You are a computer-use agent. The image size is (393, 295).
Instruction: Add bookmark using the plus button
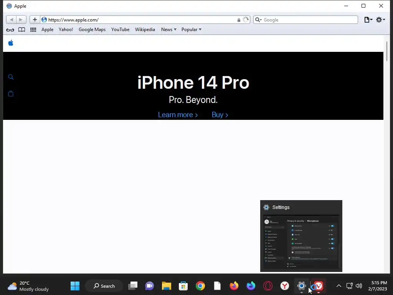[x=35, y=20]
